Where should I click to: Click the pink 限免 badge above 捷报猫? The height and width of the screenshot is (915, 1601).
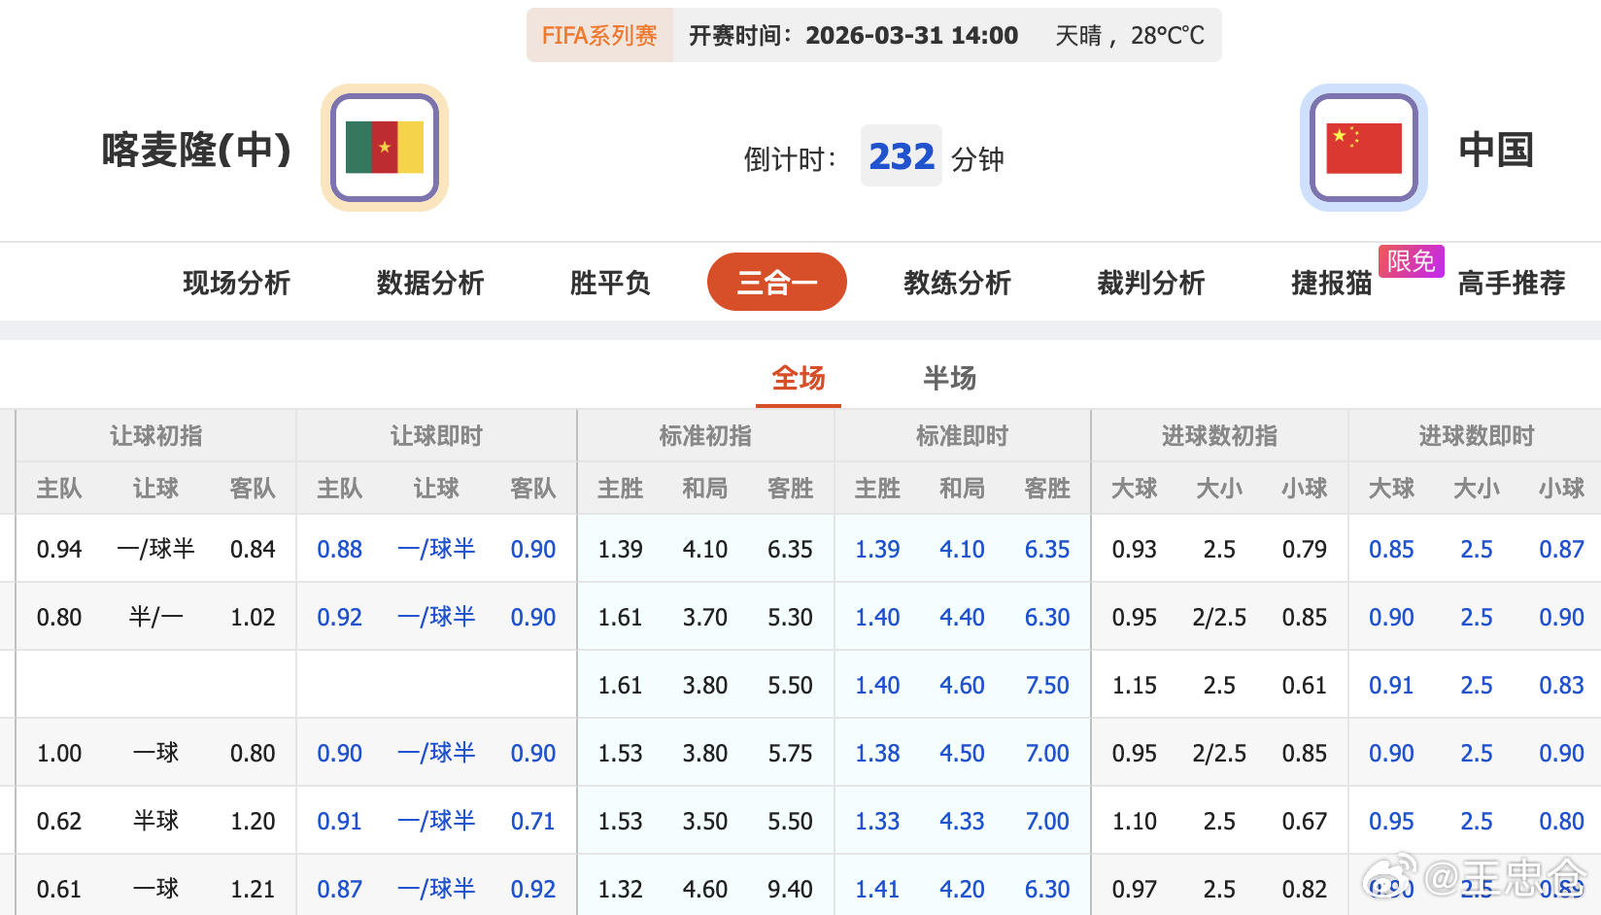1411,260
